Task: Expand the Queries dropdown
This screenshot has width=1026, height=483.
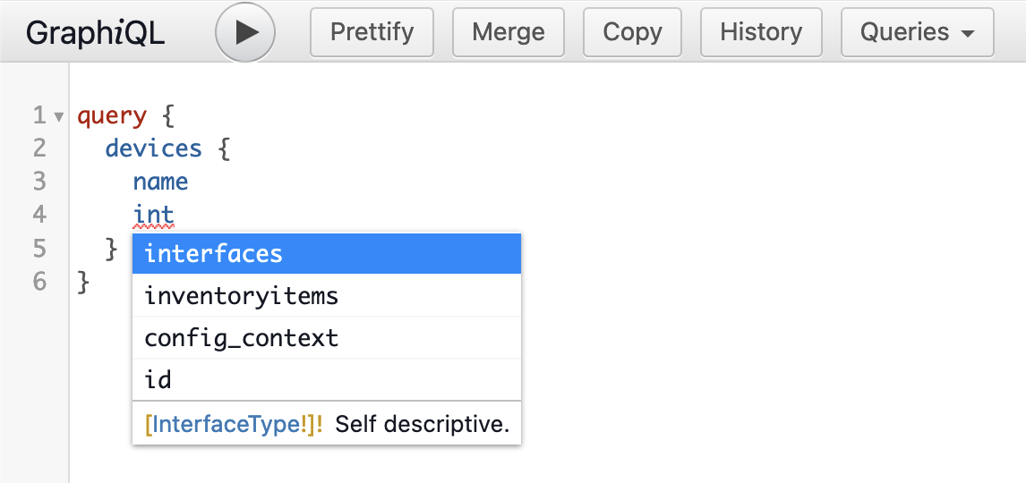Action: coord(917,33)
